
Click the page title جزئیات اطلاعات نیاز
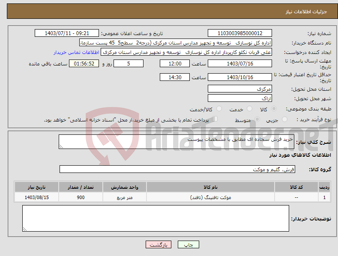(x=306, y=12)
